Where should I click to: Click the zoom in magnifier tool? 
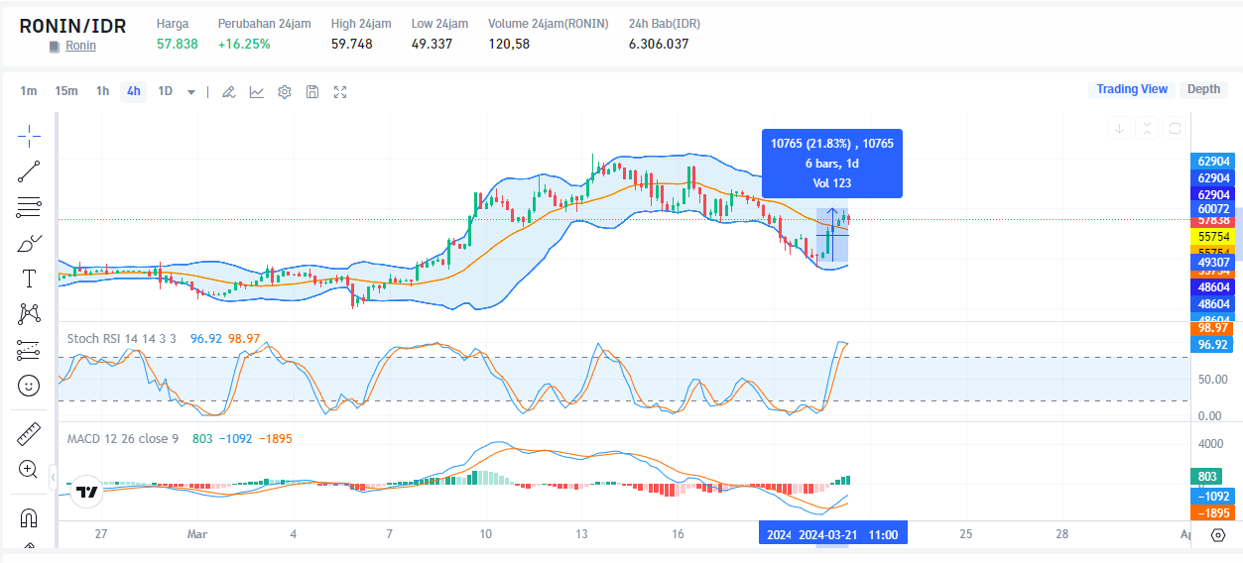pos(29,470)
